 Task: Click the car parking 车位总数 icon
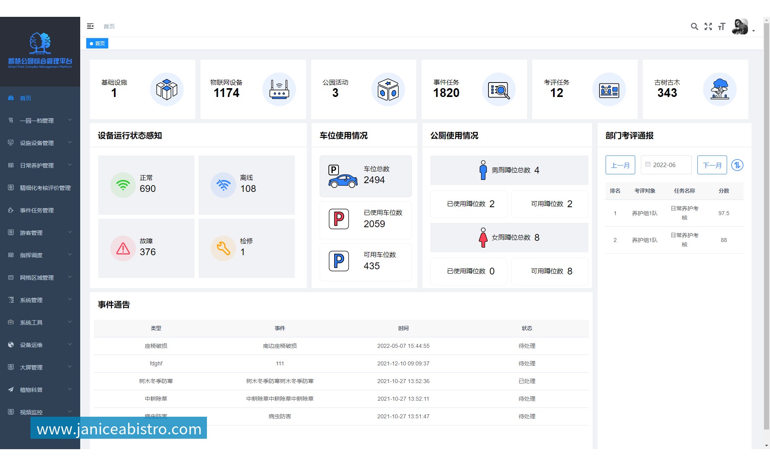[343, 176]
